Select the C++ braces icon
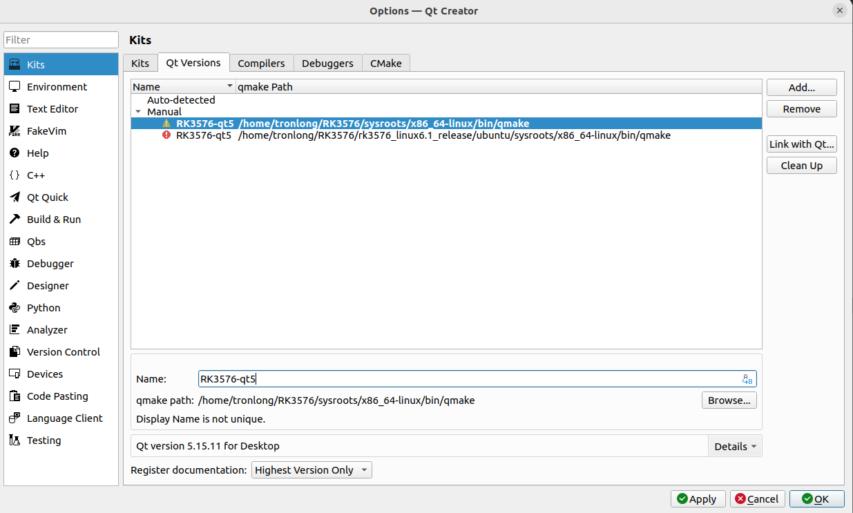Screen dimensions: 853x513 pyautogui.click(x=14, y=175)
